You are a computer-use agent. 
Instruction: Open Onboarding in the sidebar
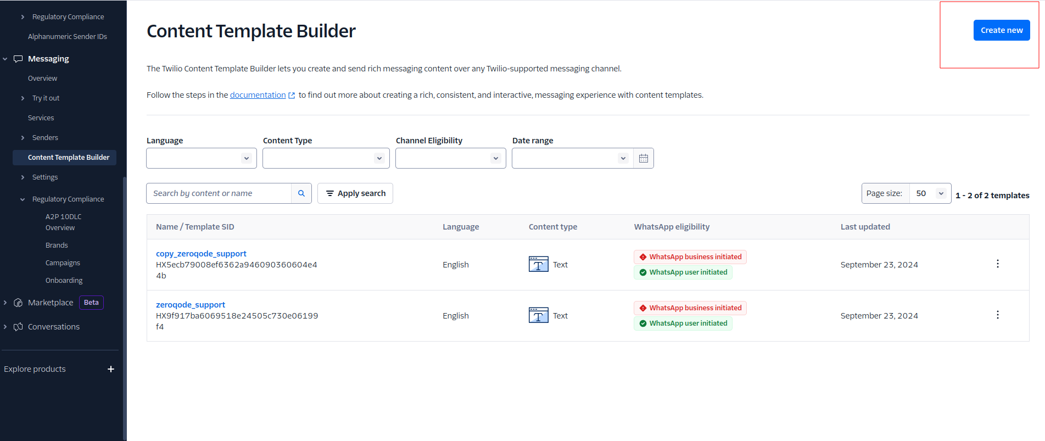point(64,281)
